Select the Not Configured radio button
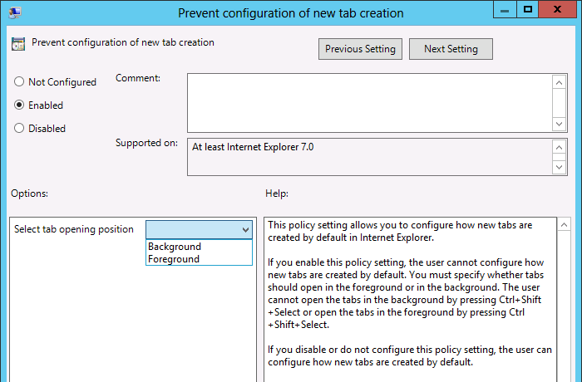 click(x=19, y=82)
